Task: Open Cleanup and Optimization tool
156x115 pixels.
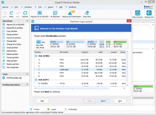Action: [71, 14]
